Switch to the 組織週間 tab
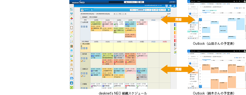Viewport: 246px width, 95px height. point(140,10)
